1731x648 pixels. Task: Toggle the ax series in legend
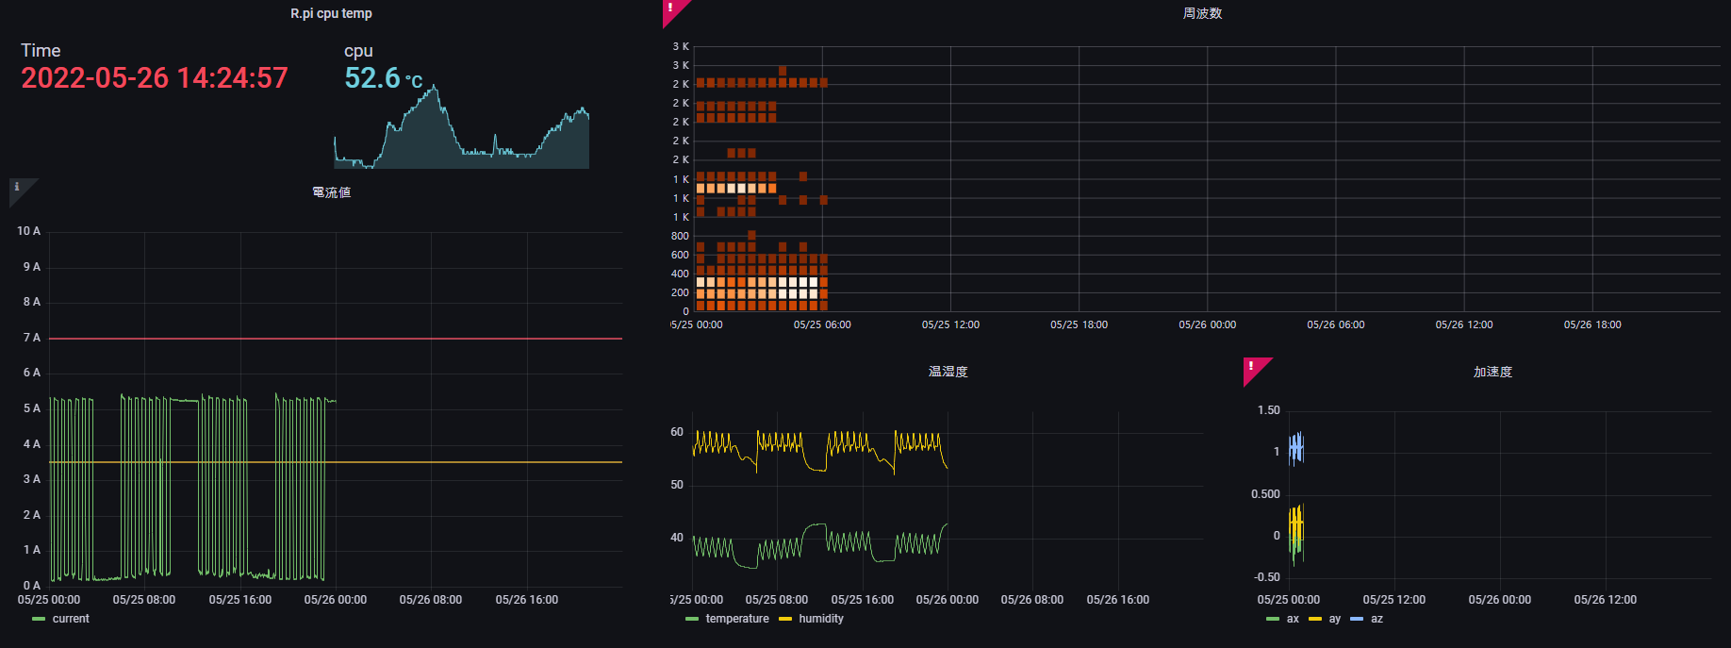(1293, 619)
